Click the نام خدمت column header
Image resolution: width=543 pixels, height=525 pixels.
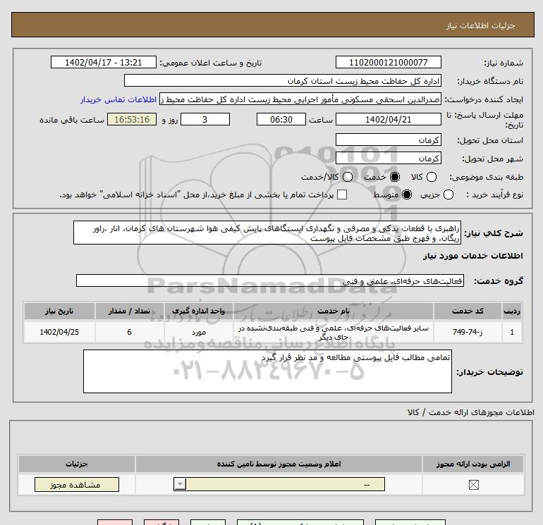coord(334,311)
